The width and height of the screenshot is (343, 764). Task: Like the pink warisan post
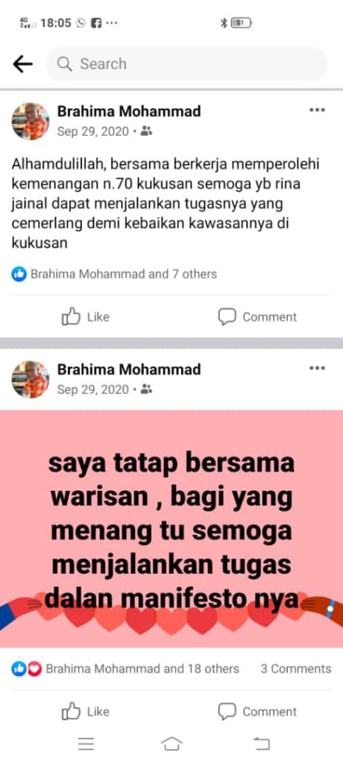pos(85,711)
